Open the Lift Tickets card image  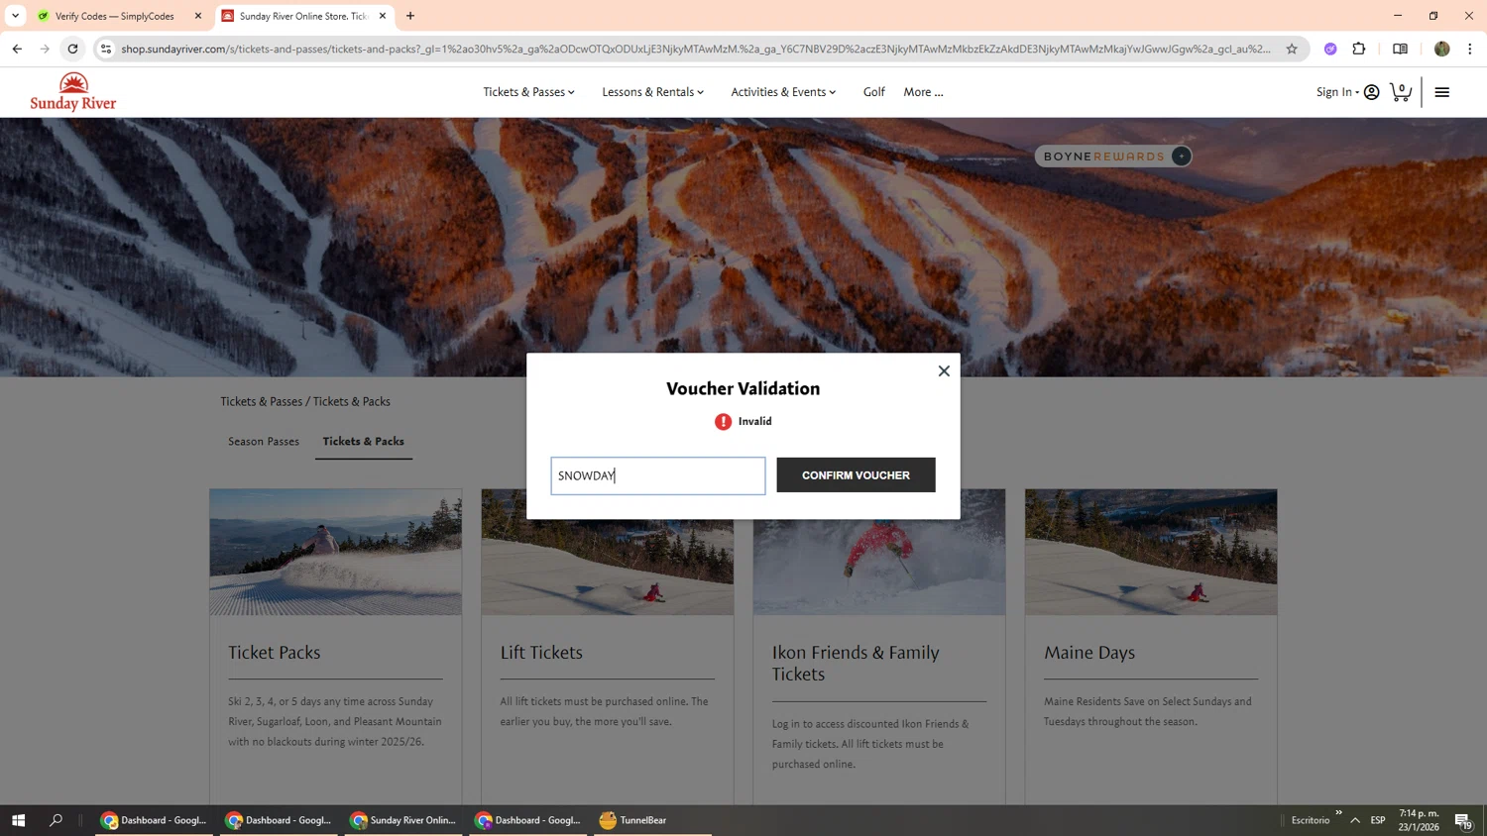click(608, 552)
